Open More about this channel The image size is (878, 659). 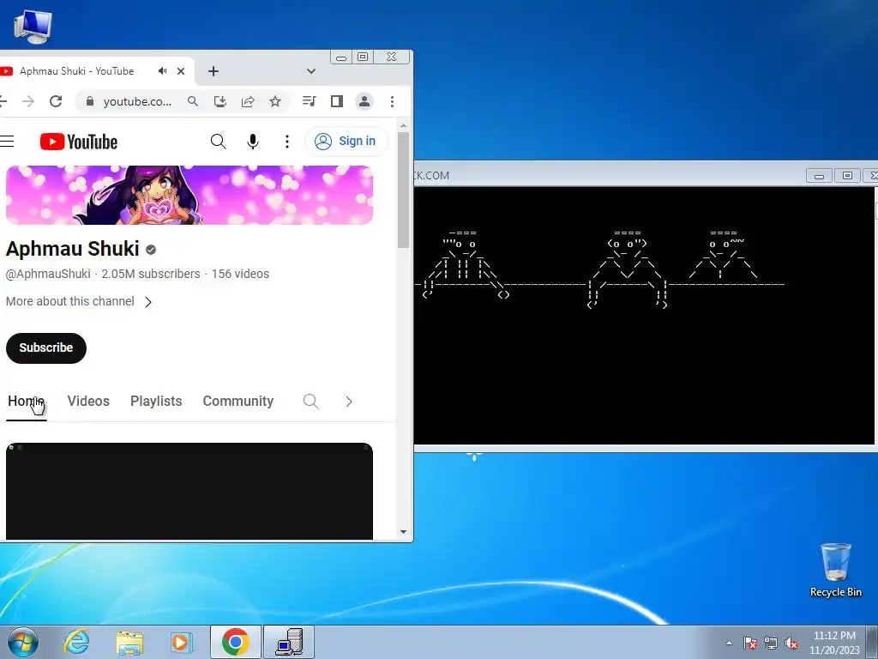click(x=79, y=301)
